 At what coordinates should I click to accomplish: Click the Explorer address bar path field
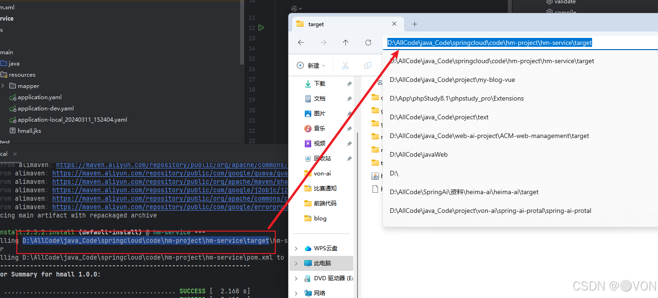(x=520, y=43)
